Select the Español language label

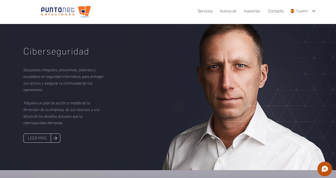(x=302, y=11)
